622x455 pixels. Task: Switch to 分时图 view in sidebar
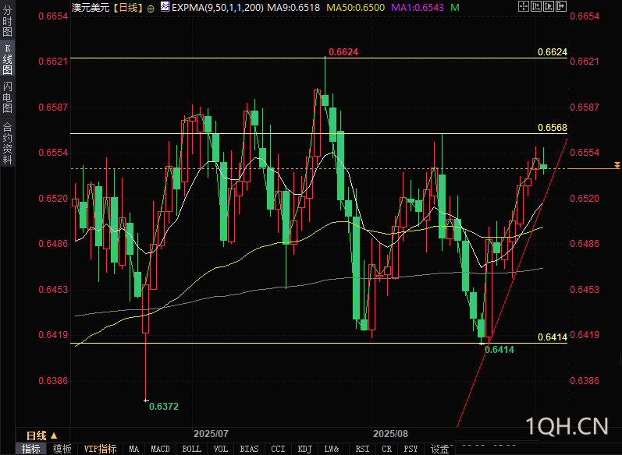pyautogui.click(x=8, y=20)
